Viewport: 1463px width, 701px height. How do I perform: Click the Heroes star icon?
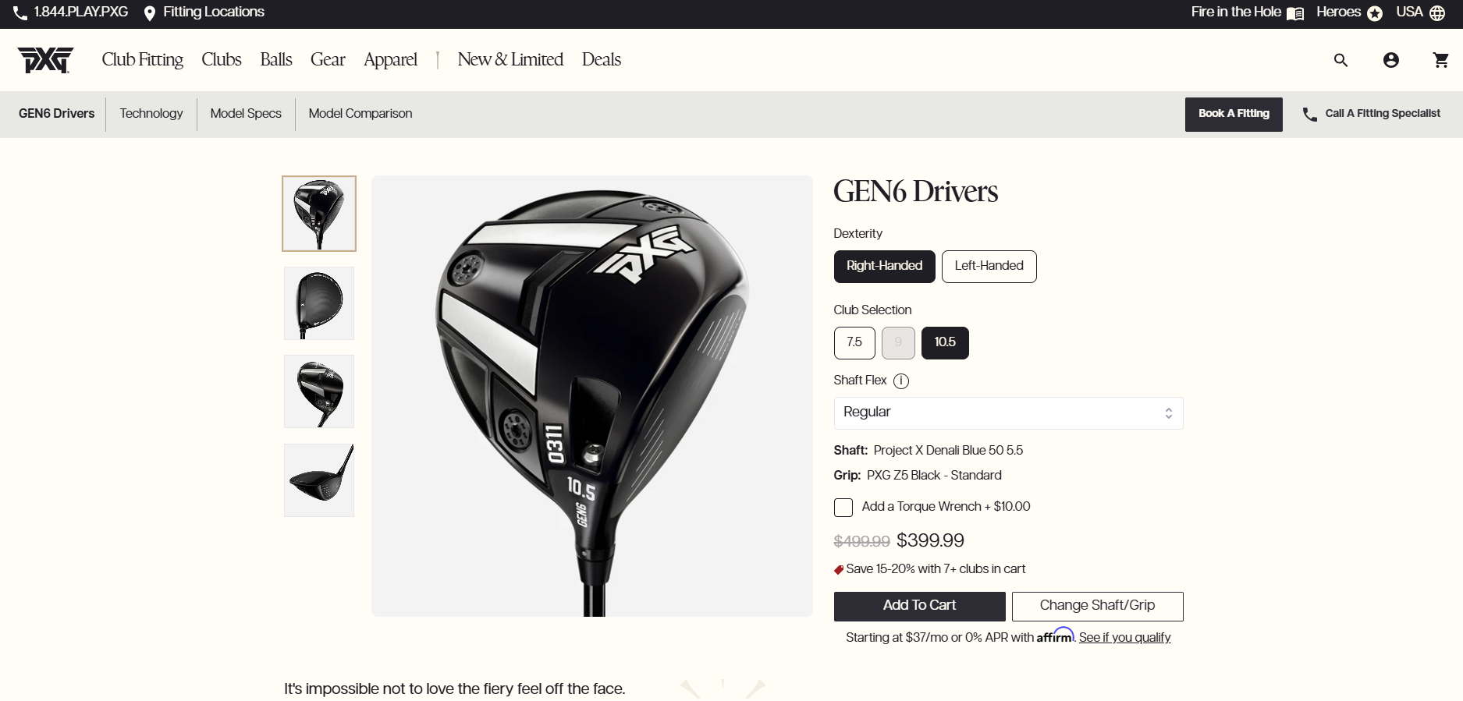pyautogui.click(x=1375, y=13)
